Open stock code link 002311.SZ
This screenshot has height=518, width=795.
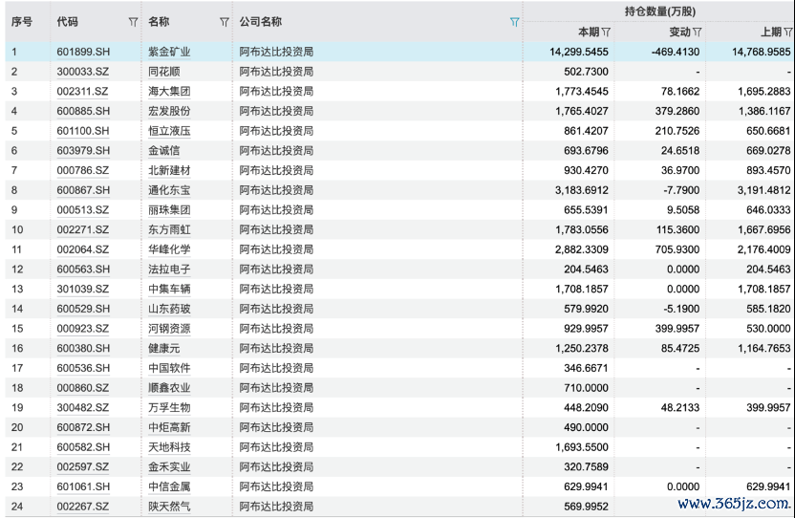(x=82, y=92)
